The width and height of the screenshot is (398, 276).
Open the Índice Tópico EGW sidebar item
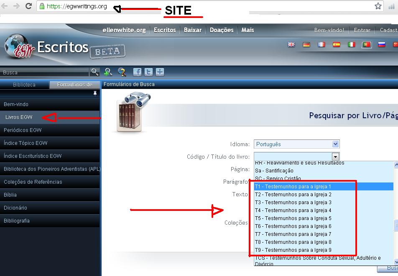tap(26, 143)
